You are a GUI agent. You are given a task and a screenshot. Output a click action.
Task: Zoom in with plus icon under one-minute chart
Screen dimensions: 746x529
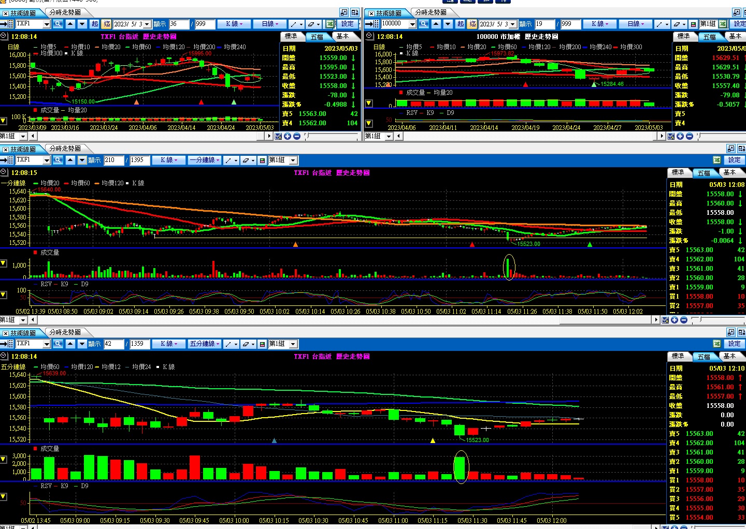(675, 320)
